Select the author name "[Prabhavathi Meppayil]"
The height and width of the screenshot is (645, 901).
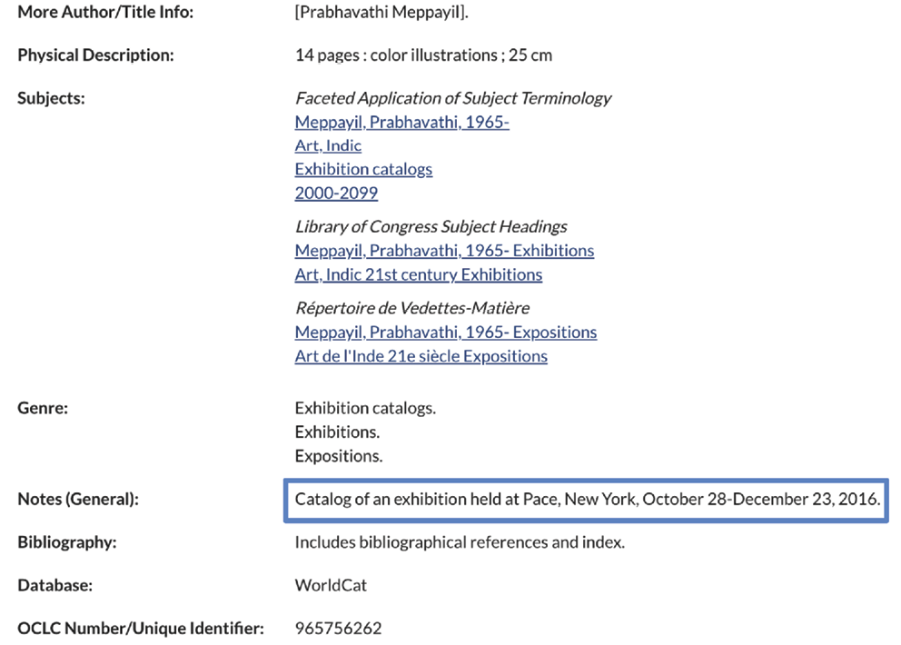(379, 12)
